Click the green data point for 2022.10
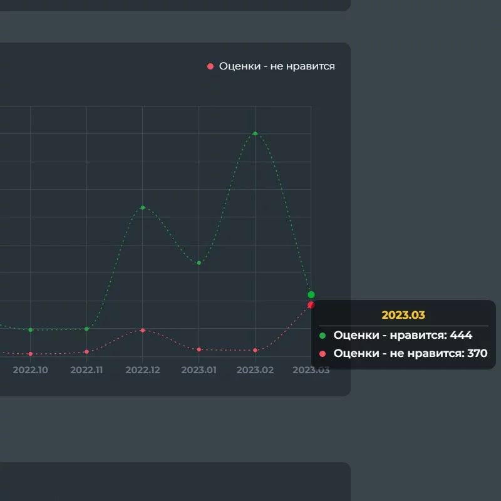This screenshot has width=501, height=501. pos(30,330)
